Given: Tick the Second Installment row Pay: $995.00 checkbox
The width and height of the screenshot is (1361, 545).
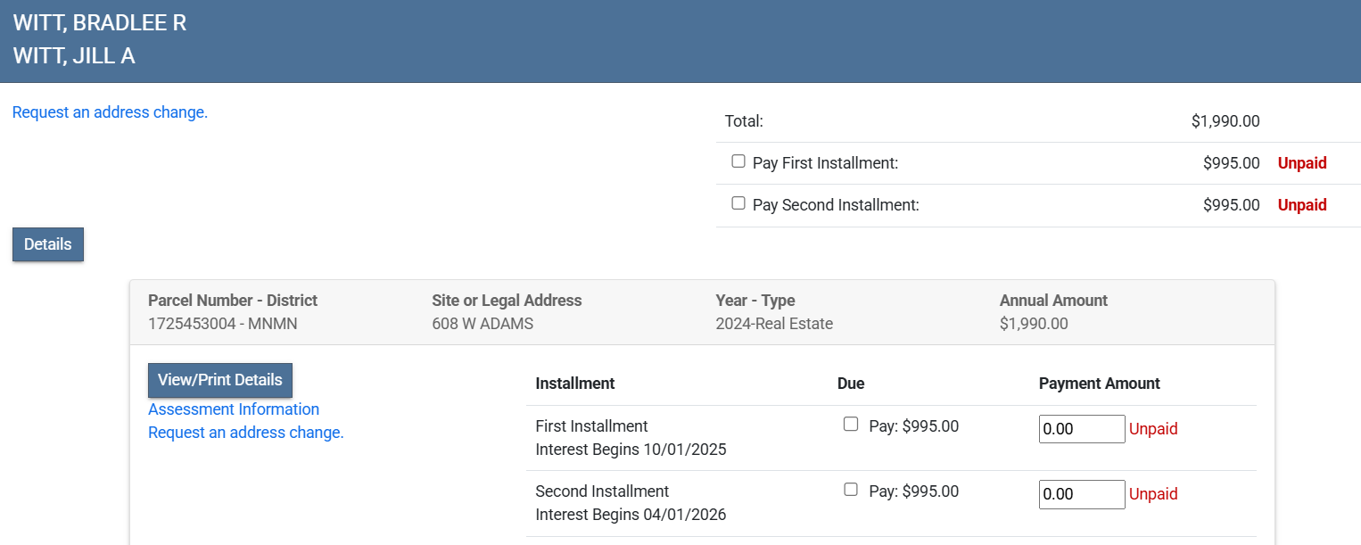Looking at the screenshot, I should [850, 490].
